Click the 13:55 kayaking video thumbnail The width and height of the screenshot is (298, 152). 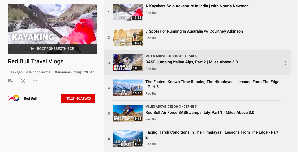pyautogui.click(x=128, y=12)
